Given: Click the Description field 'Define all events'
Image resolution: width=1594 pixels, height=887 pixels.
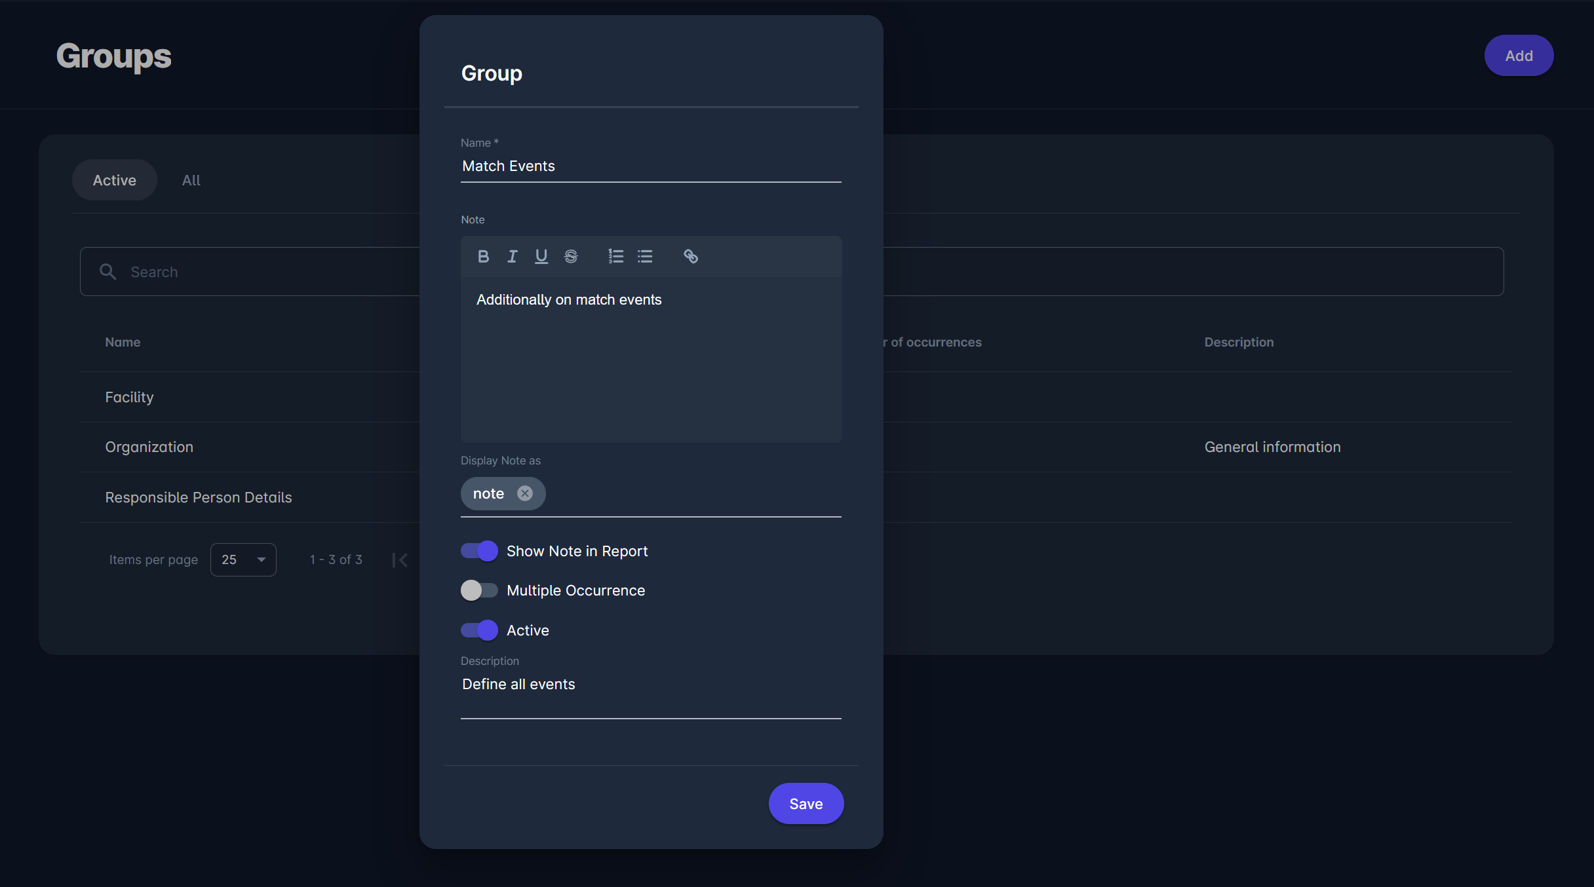Looking at the screenshot, I should click(x=650, y=685).
